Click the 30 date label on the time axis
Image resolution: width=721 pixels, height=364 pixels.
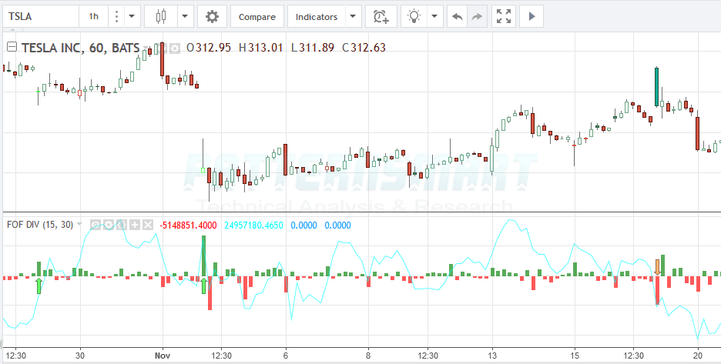click(80, 356)
